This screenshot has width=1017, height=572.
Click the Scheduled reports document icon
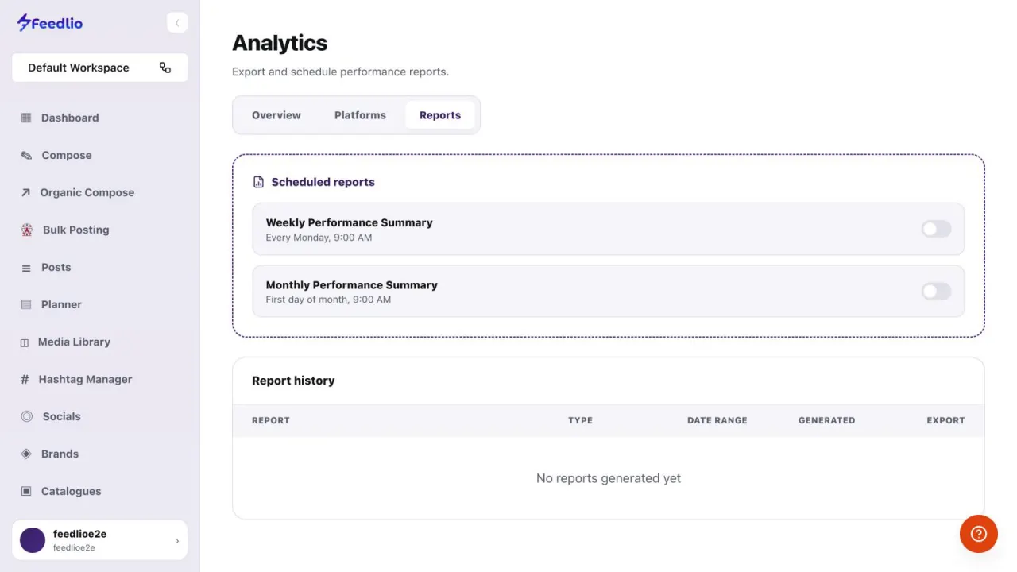(x=258, y=182)
